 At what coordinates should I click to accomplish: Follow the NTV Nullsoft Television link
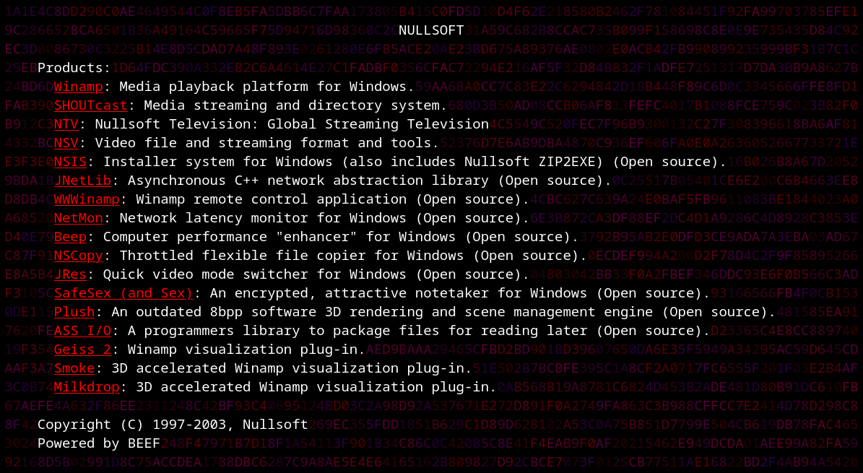click(66, 124)
